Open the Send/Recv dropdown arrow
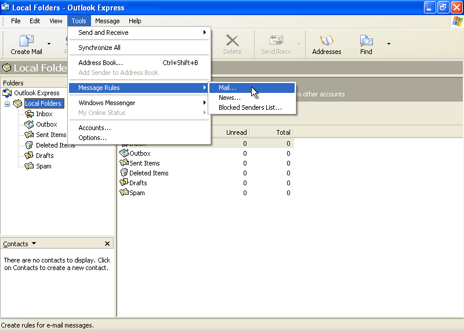464x331 pixels. (299, 44)
